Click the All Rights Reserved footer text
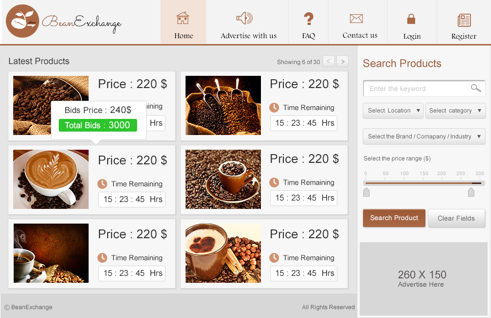This screenshot has width=491, height=318. click(328, 307)
